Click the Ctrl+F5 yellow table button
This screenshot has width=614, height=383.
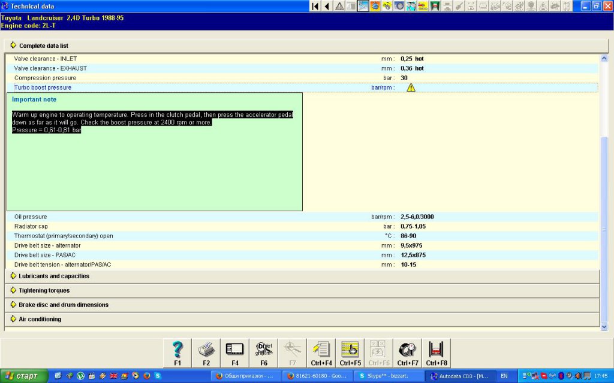[350, 352]
